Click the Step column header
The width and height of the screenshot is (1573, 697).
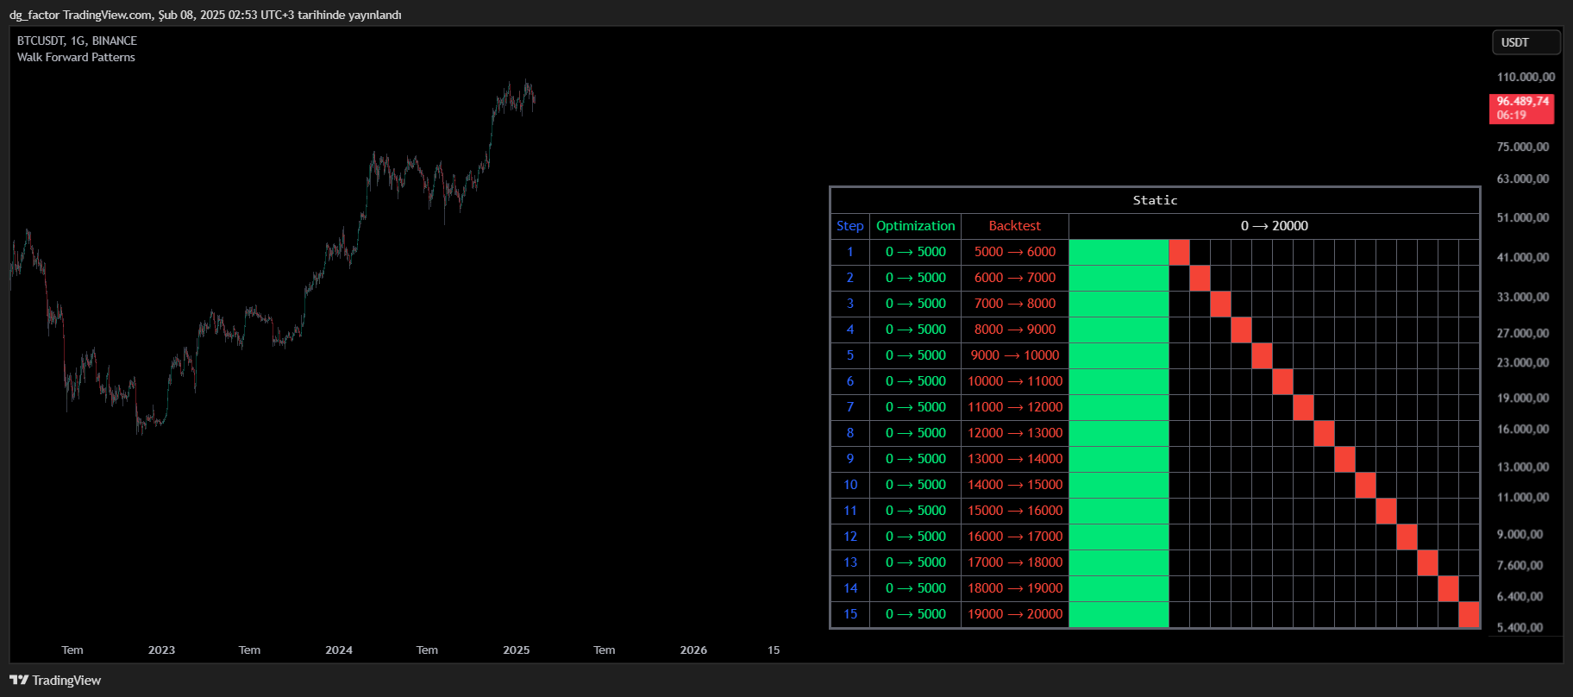850,226
